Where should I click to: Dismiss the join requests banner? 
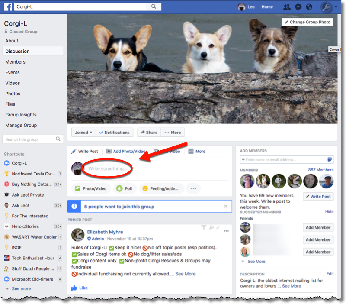tap(225, 206)
